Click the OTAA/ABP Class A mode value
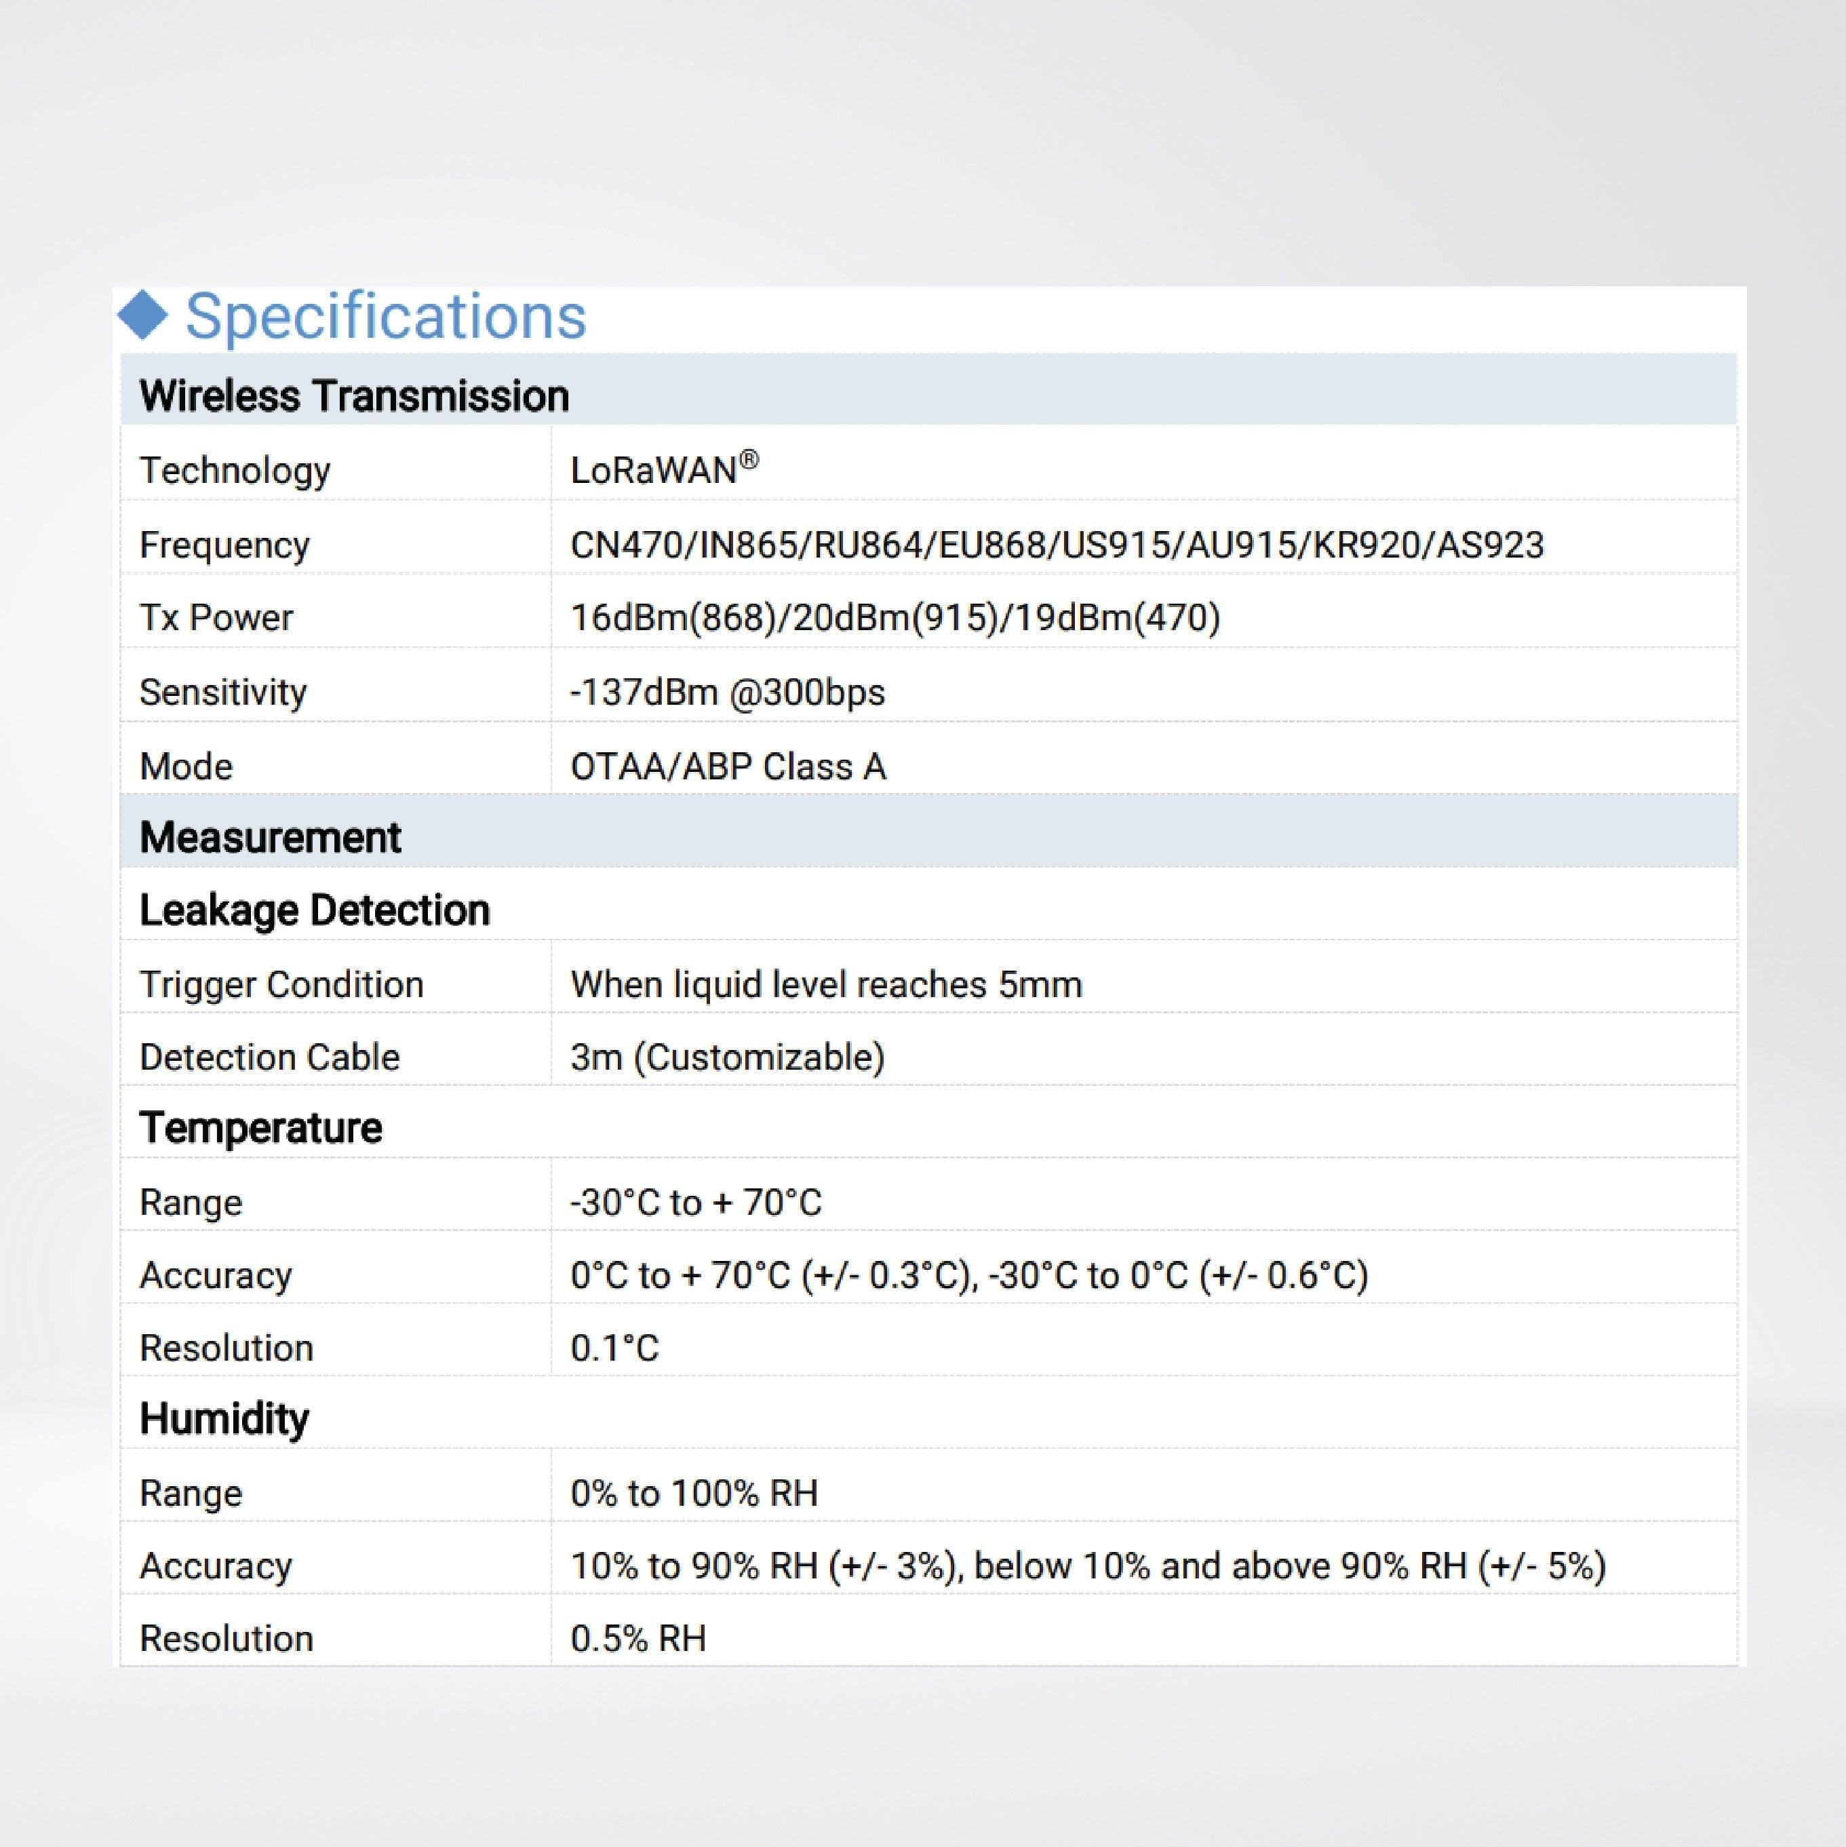 728,766
